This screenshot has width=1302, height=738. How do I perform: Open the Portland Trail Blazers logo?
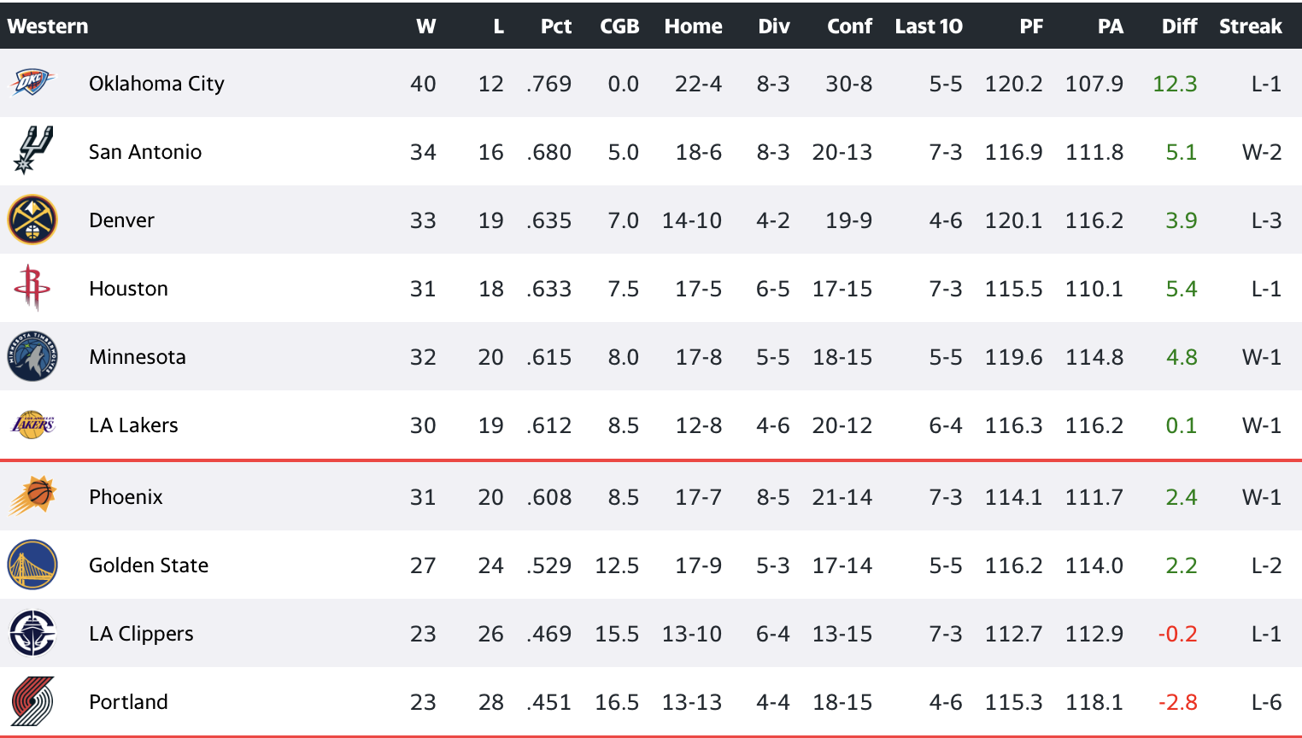(x=32, y=701)
